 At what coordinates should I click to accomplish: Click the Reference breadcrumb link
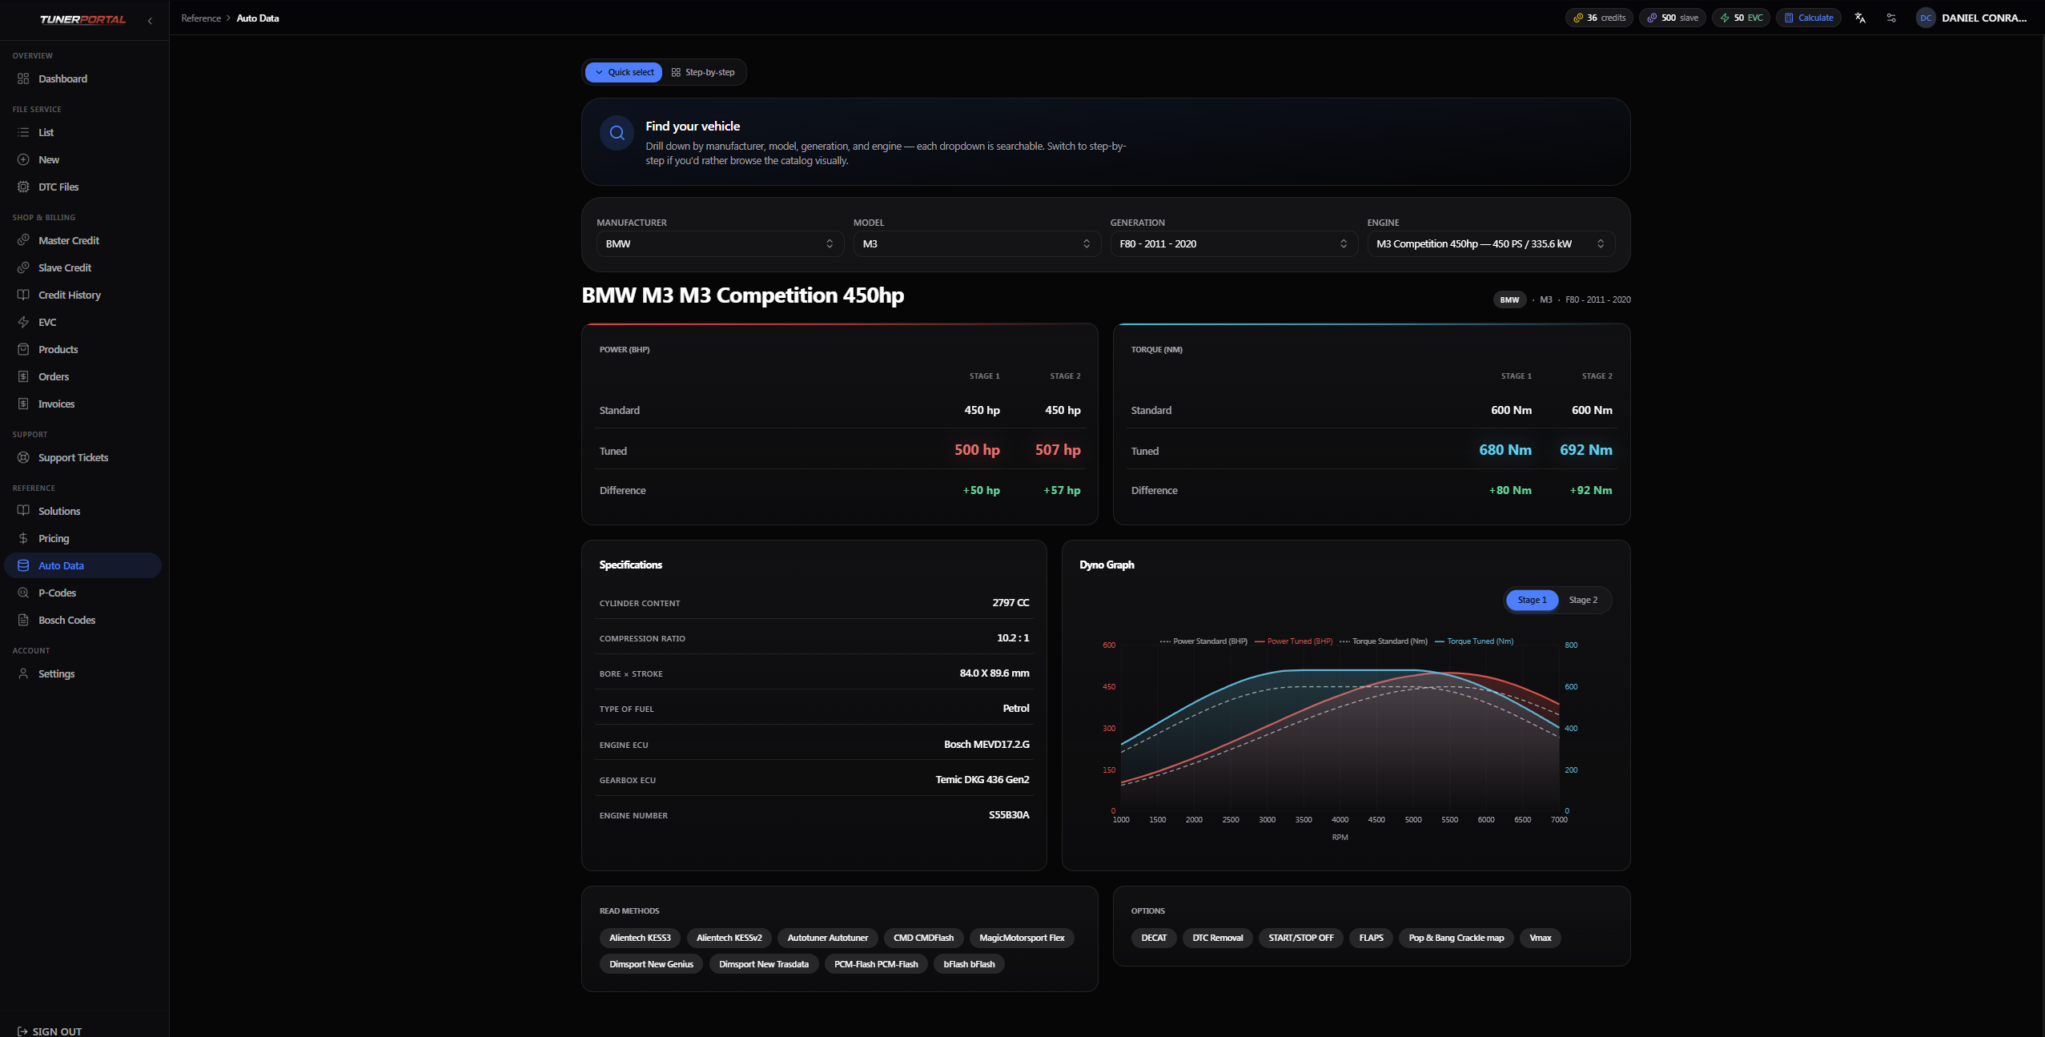click(x=201, y=18)
